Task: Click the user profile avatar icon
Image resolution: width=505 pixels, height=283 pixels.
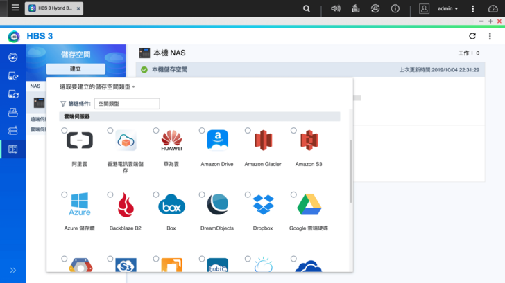Action: (424, 9)
